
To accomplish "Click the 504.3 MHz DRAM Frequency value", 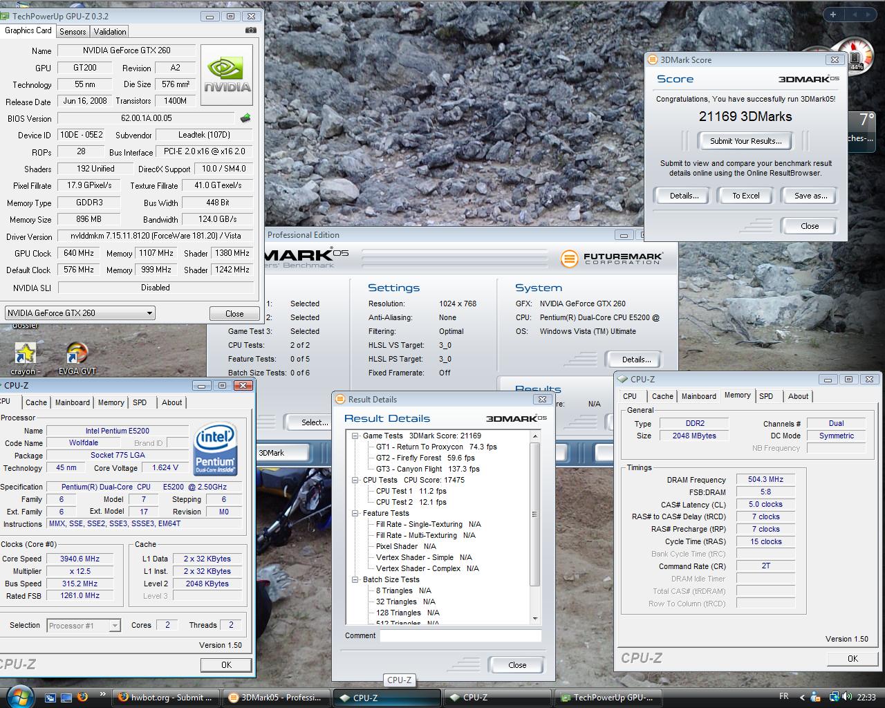I will [765, 479].
